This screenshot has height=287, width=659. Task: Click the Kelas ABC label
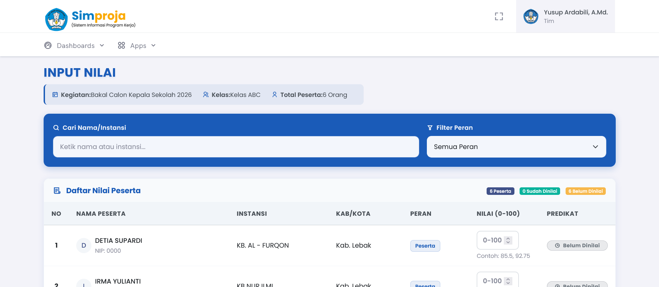coord(236,95)
